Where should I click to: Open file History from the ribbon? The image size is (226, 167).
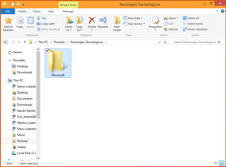point(171,29)
